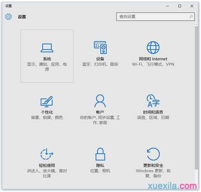Click the 更新和安全 label text
This screenshot has width=201, height=192.
(x=153, y=165)
